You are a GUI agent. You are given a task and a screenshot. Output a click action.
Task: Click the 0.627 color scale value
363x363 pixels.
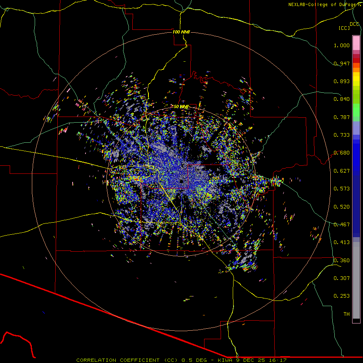(342, 171)
